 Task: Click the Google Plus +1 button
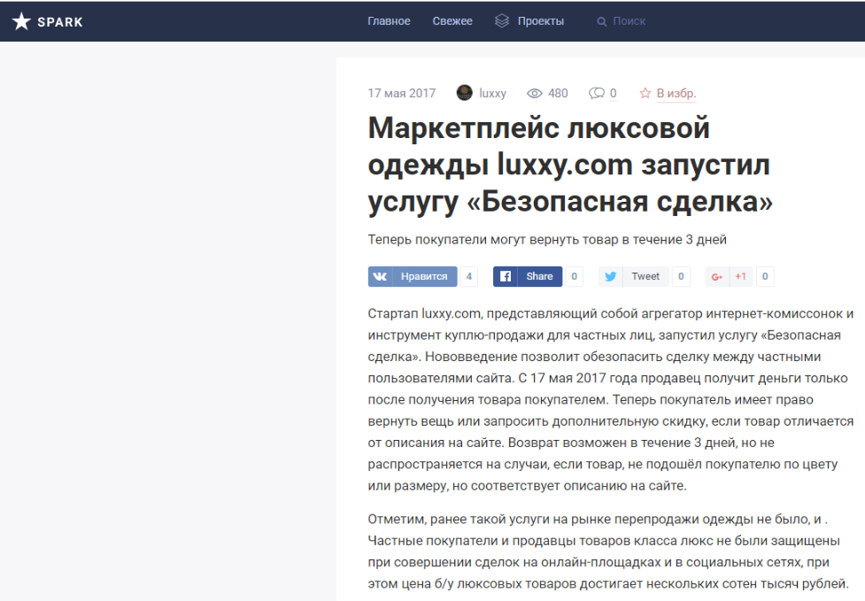point(729,276)
